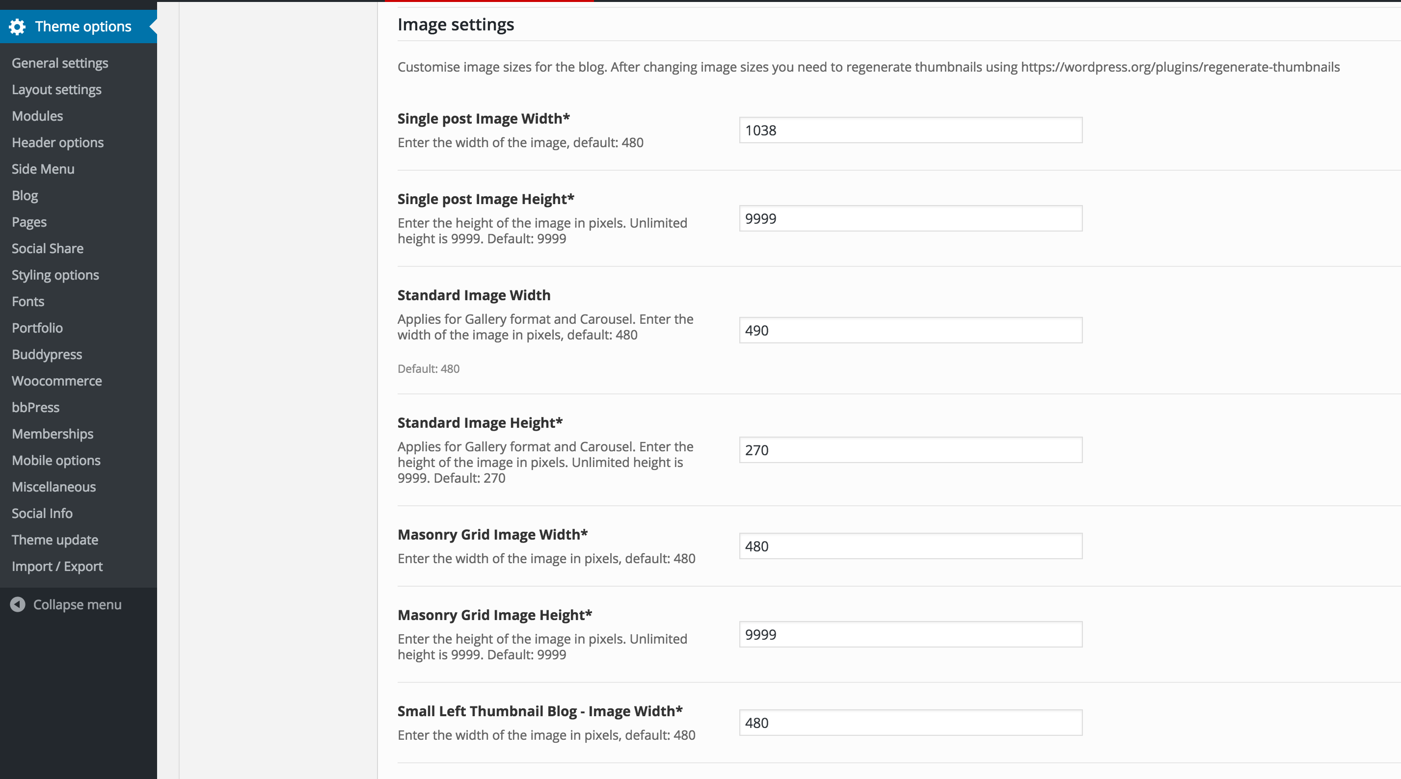Open Theme update menu item
The height and width of the screenshot is (779, 1401).
(x=55, y=540)
